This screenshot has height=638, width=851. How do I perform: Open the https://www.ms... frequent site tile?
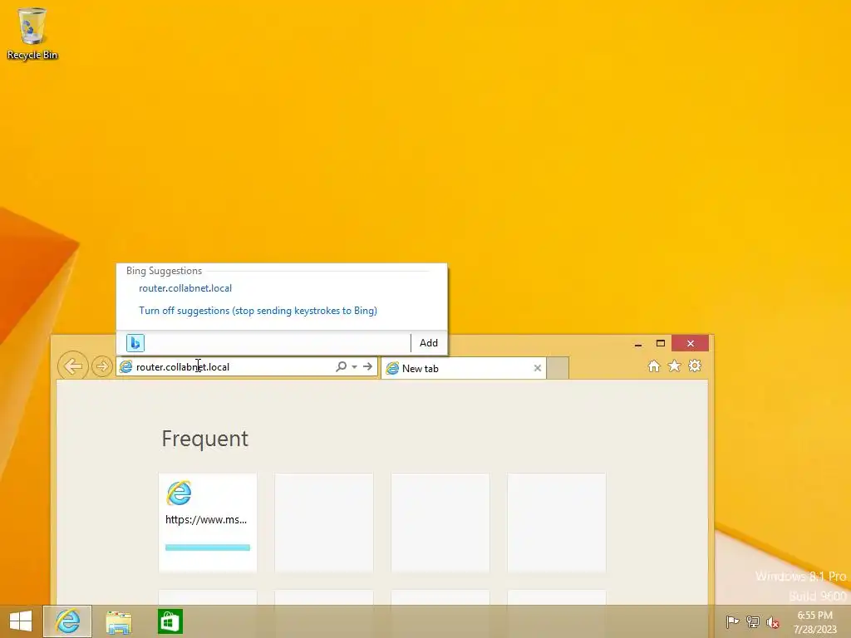207,523
